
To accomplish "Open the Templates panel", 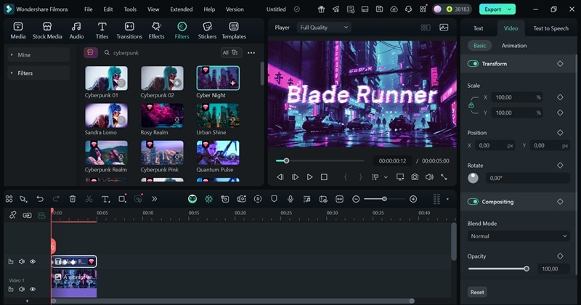I will (234, 30).
